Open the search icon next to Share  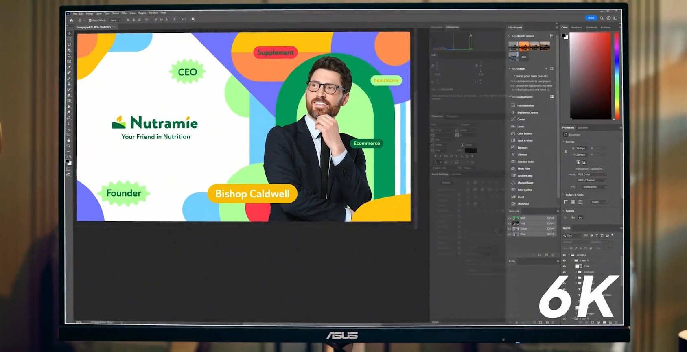pyautogui.click(x=602, y=18)
